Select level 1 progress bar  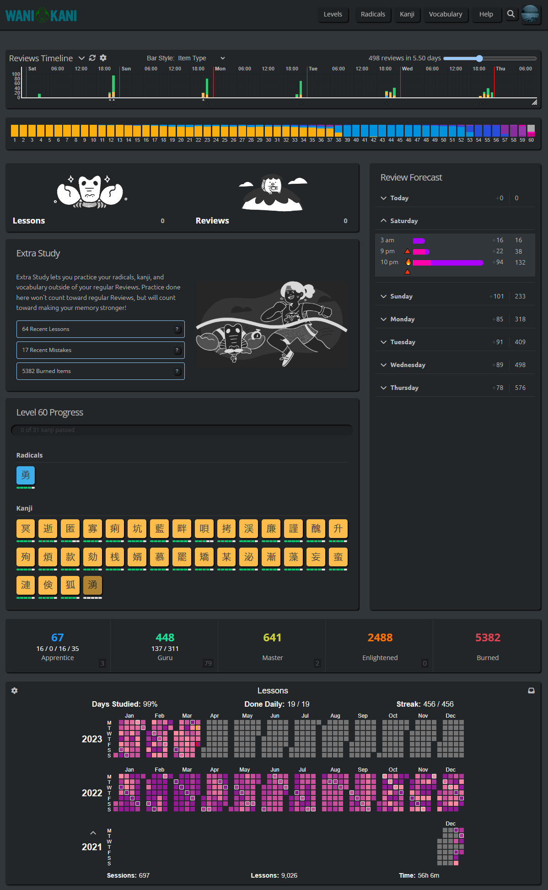point(15,131)
